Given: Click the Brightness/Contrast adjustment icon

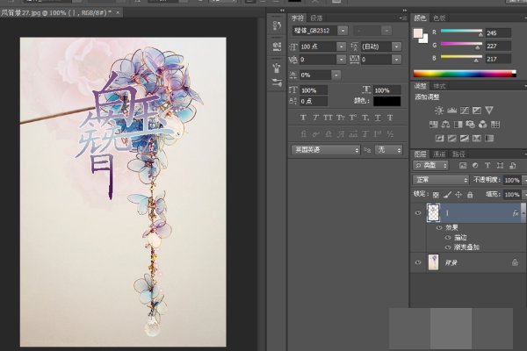Looking at the screenshot, I should coord(437,110).
